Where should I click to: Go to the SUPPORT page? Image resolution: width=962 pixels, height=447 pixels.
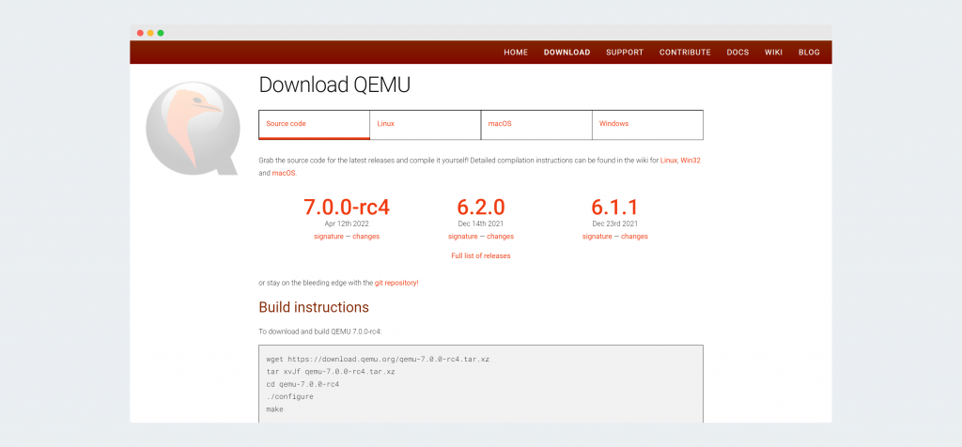pyautogui.click(x=625, y=53)
